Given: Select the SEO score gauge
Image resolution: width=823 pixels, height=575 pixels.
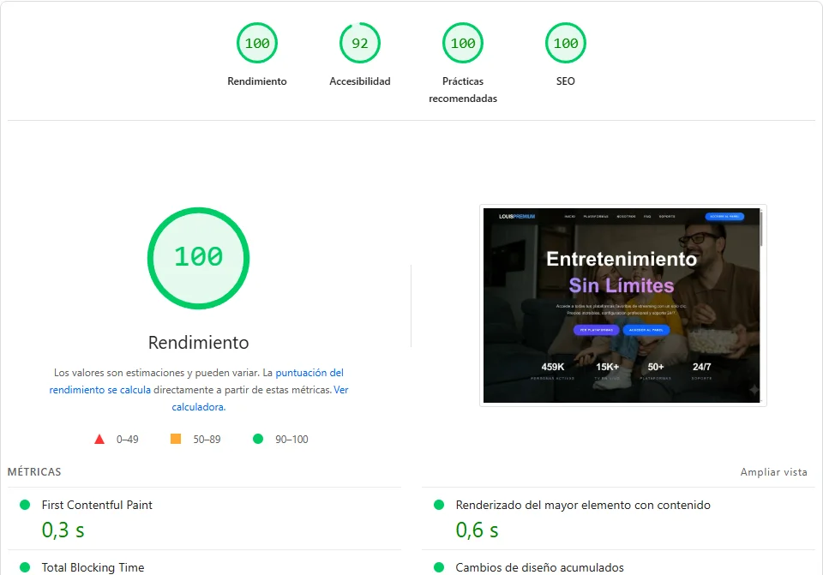Looking at the screenshot, I should [566, 43].
